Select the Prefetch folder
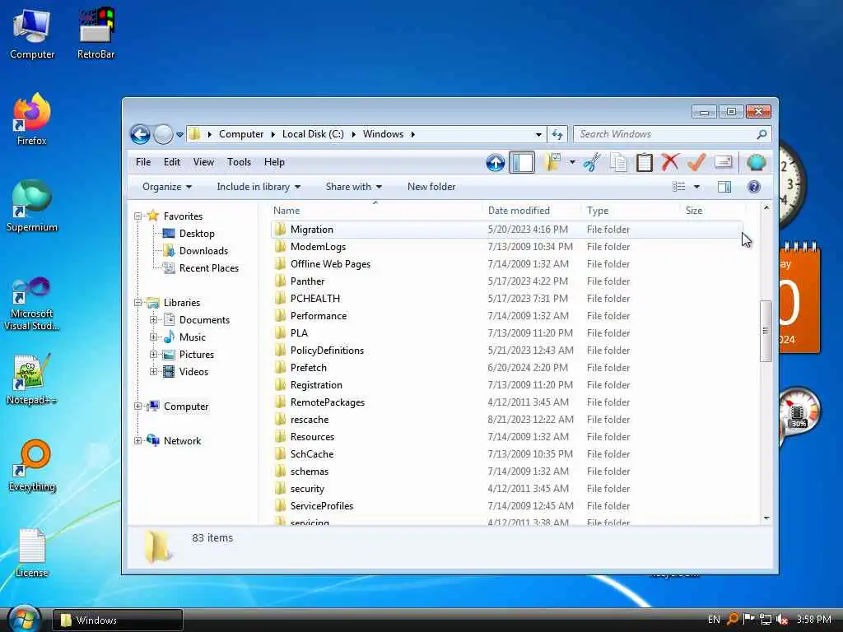 pyautogui.click(x=308, y=368)
